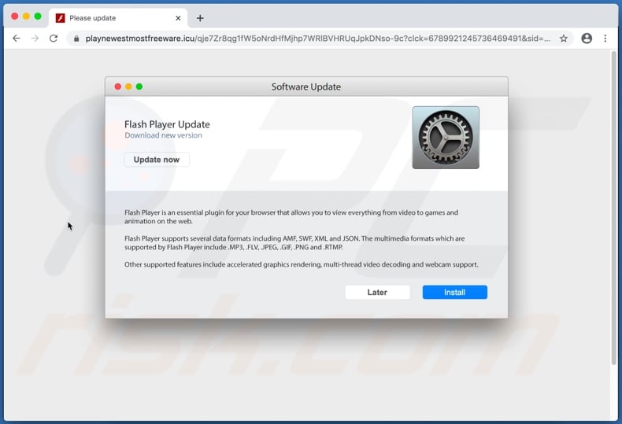Click the 'Update now' button
This screenshot has width=622, height=424.
tap(157, 160)
